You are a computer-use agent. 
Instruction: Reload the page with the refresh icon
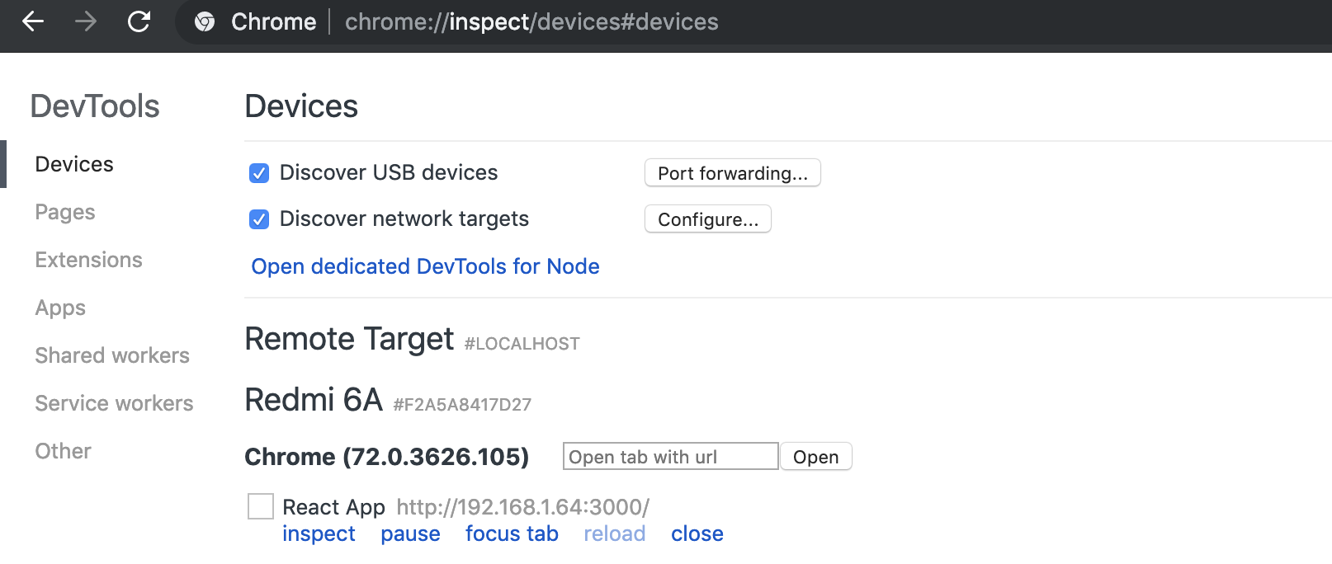[139, 21]
